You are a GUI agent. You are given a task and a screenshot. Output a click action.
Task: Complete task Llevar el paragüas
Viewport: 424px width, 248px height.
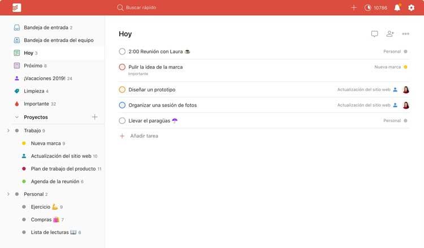click(122, 121)
